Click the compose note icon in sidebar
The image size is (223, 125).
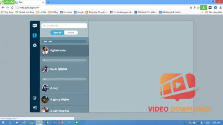[35, 98]
